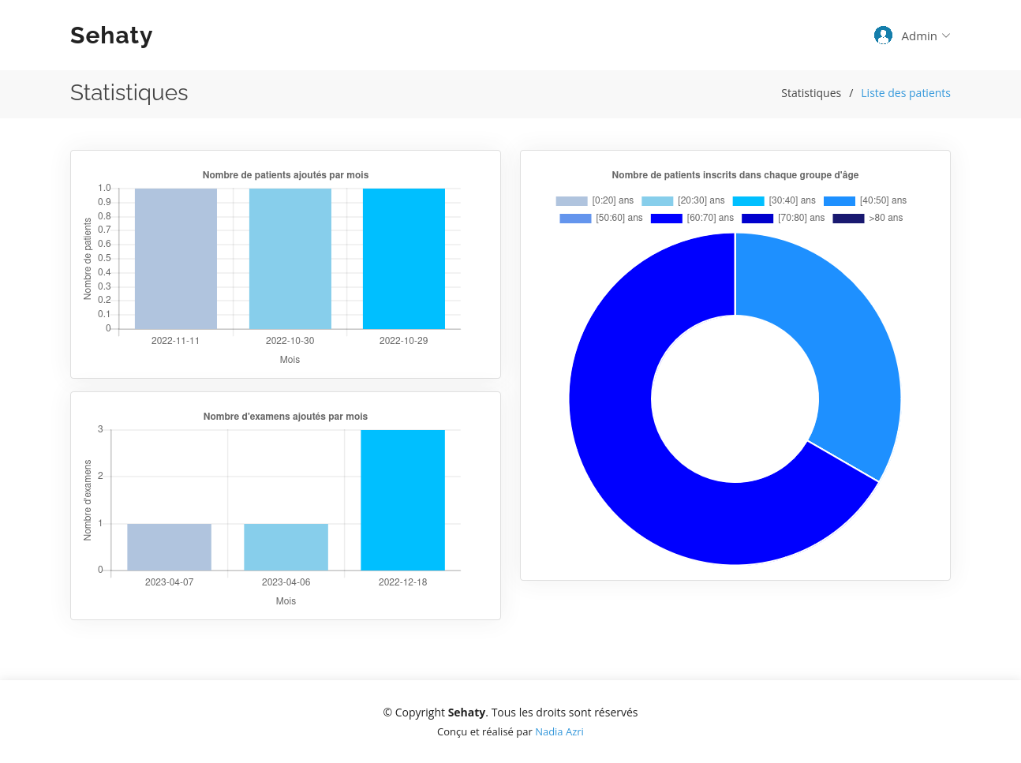Screen dimensions: 1021x763
Task: Toggle the [0:20] ans legend swatch
Action: (571, 201)
